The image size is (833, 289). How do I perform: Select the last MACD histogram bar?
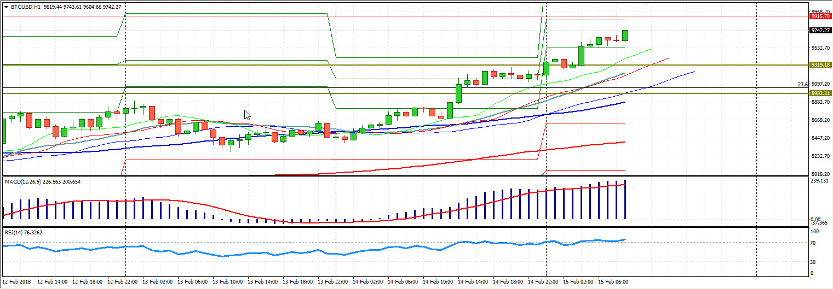[625, 200]
